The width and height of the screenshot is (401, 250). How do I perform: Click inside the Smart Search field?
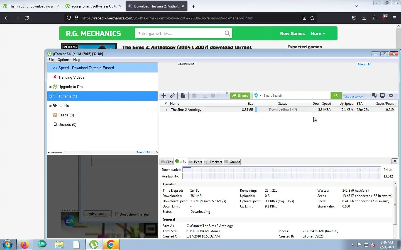(x=297, y=96)
